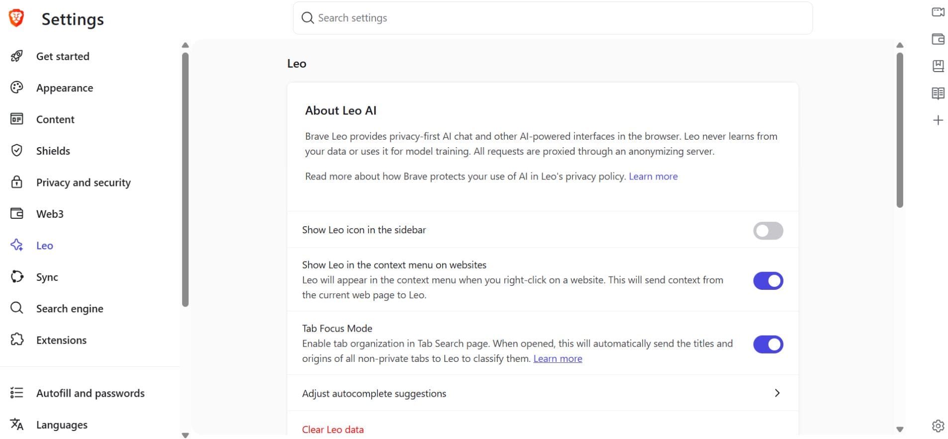The width and height of the screenshot is (948, 439).
Task: Open Reading list from the right sidebar
Action: pyautogui.click(x=938, y=93)
